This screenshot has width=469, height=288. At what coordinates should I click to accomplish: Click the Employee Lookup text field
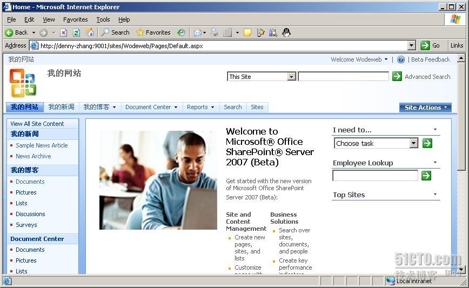coord(375,176)
